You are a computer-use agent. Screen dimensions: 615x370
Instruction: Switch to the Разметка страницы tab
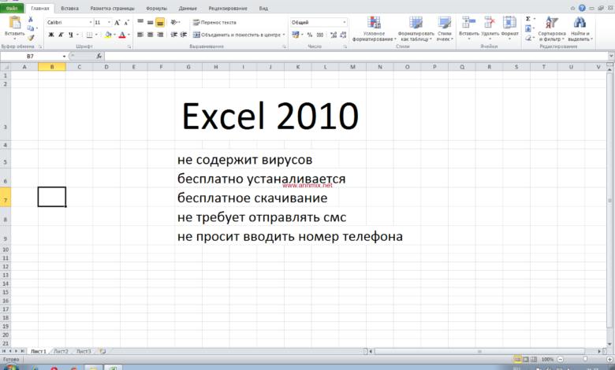point(112,8)
